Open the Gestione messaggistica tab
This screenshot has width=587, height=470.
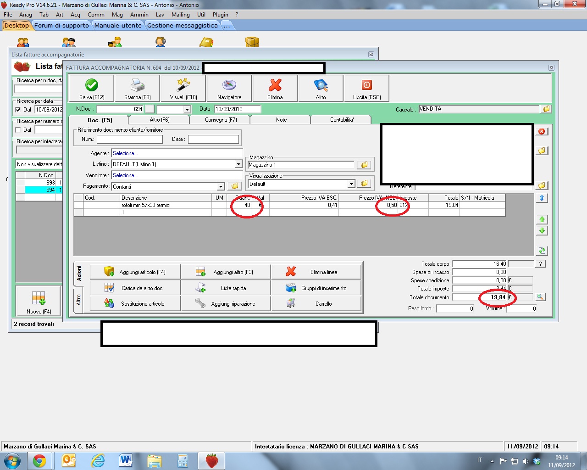click(x=183, y=26)
